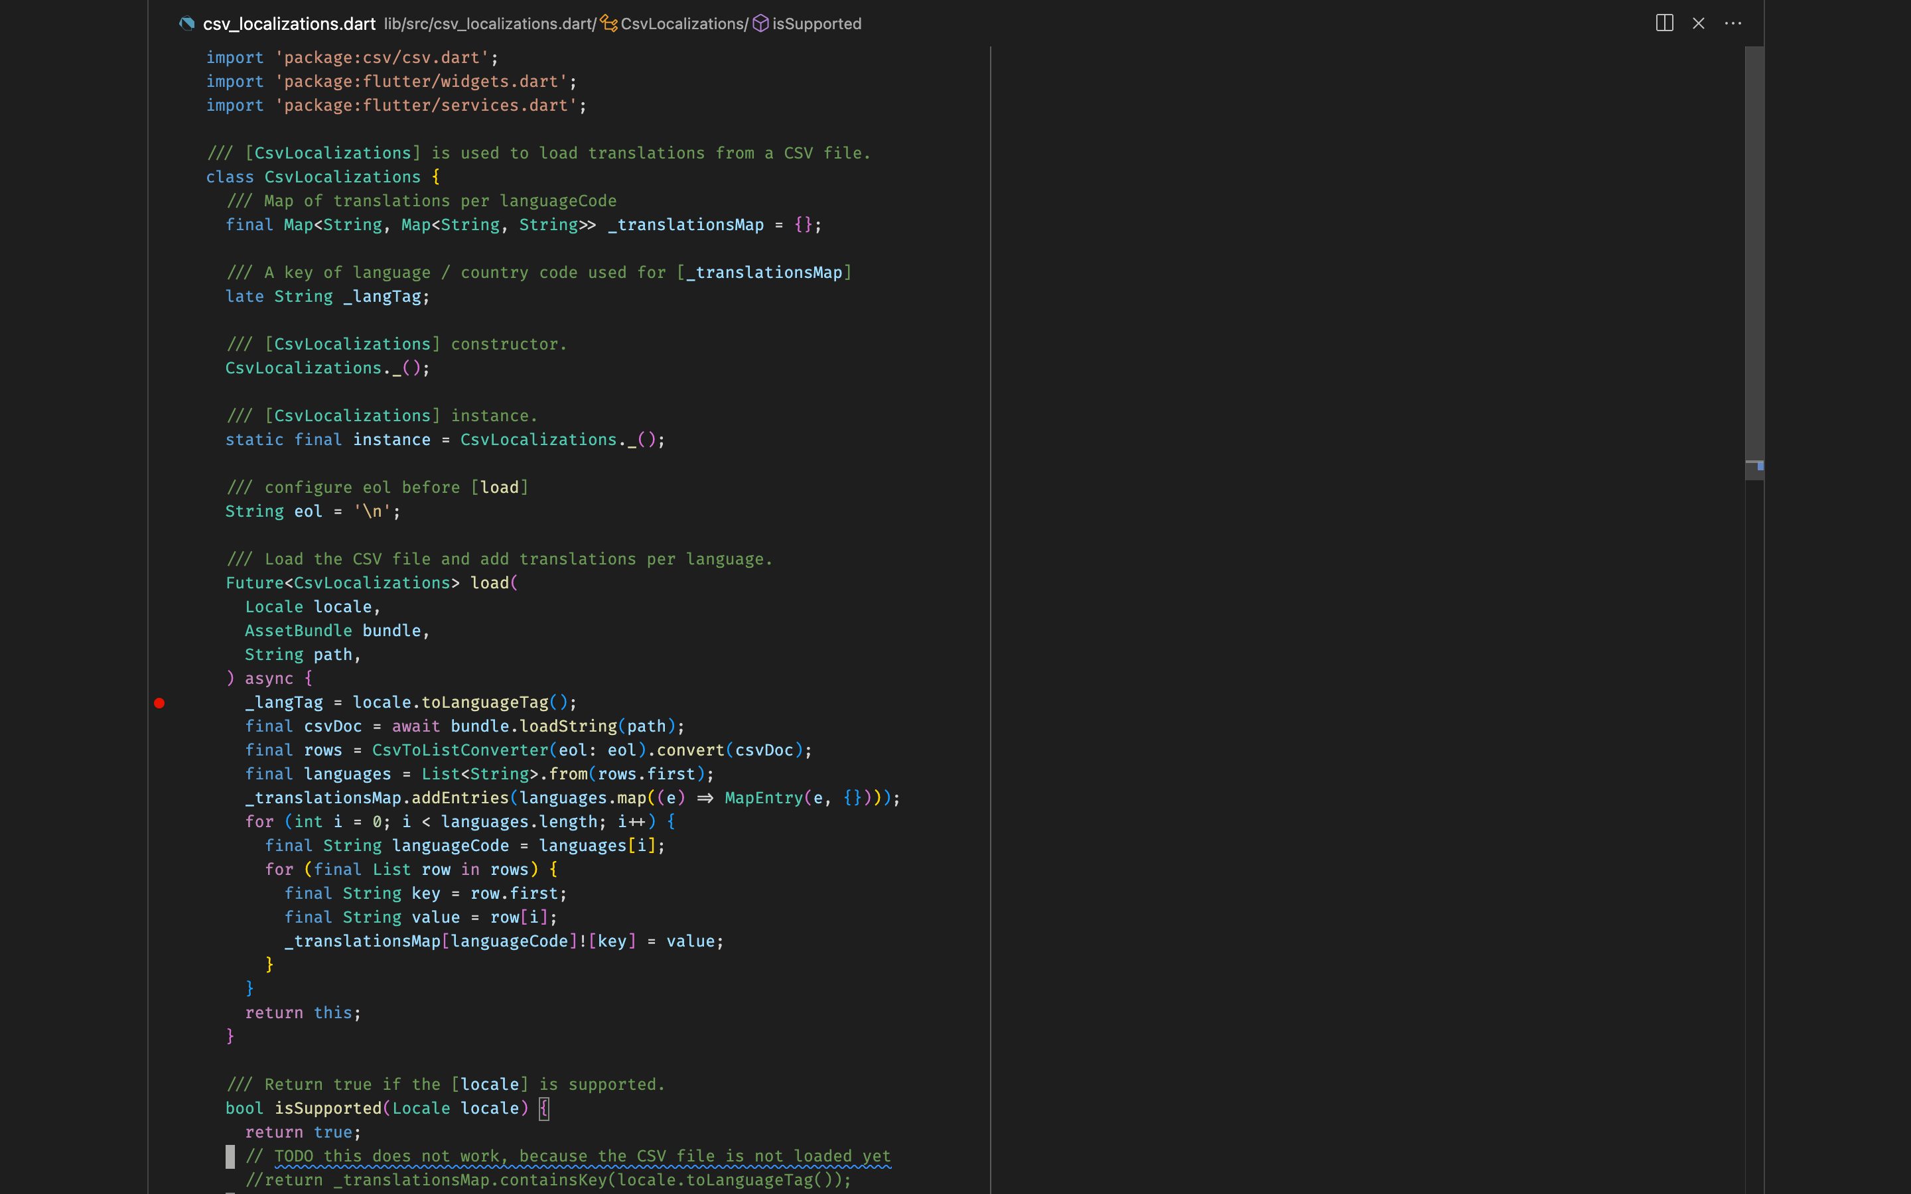The height and width of the screenshot is (1194, 1911).
Task: Click the load method name declaration
Action: pos(490,583)
